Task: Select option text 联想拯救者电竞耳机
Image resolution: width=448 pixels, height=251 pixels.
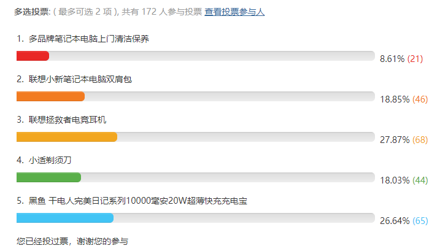Action: 67,120
